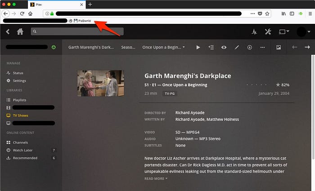The height and width of the screenshot is (191, 315).
Task: Select the Plex tab
Action: pyautogui.click(x=57, y=4)
